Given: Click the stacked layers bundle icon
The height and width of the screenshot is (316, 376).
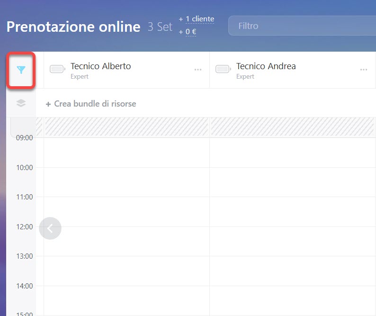Looking at the screenshot, I should (21, 103).
